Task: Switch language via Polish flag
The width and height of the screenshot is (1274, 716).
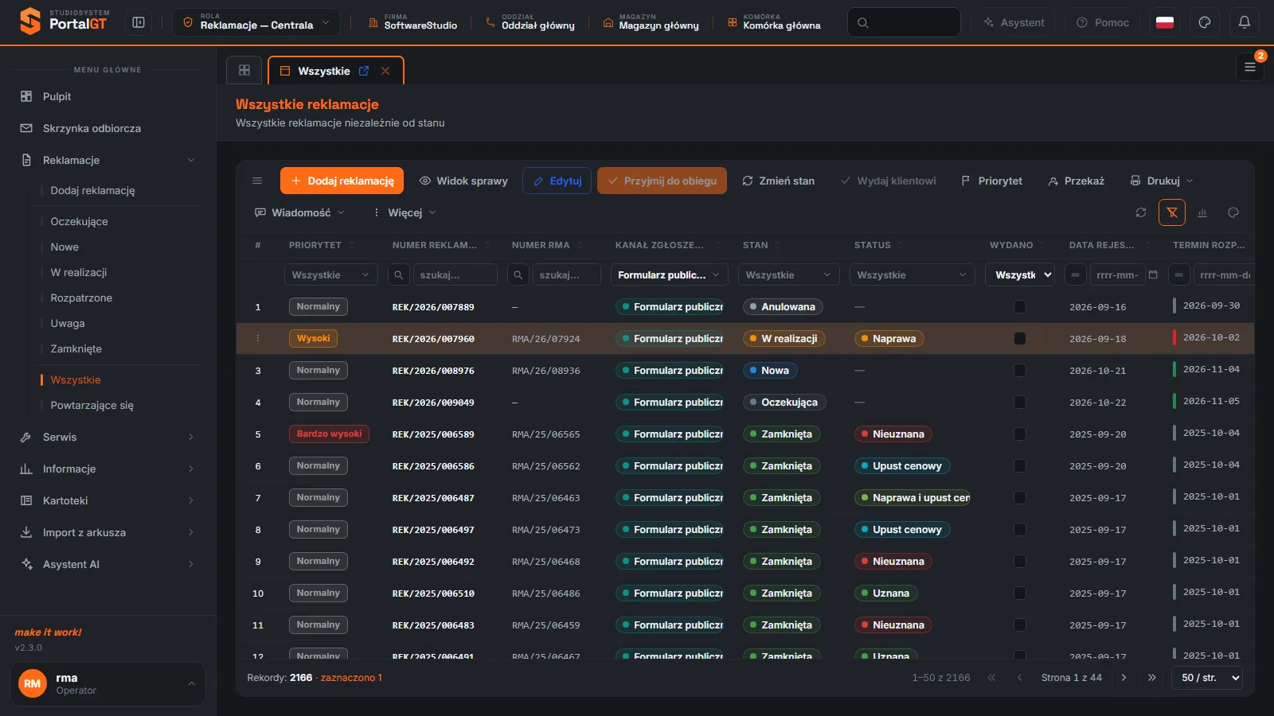Action: (1165, 22)
